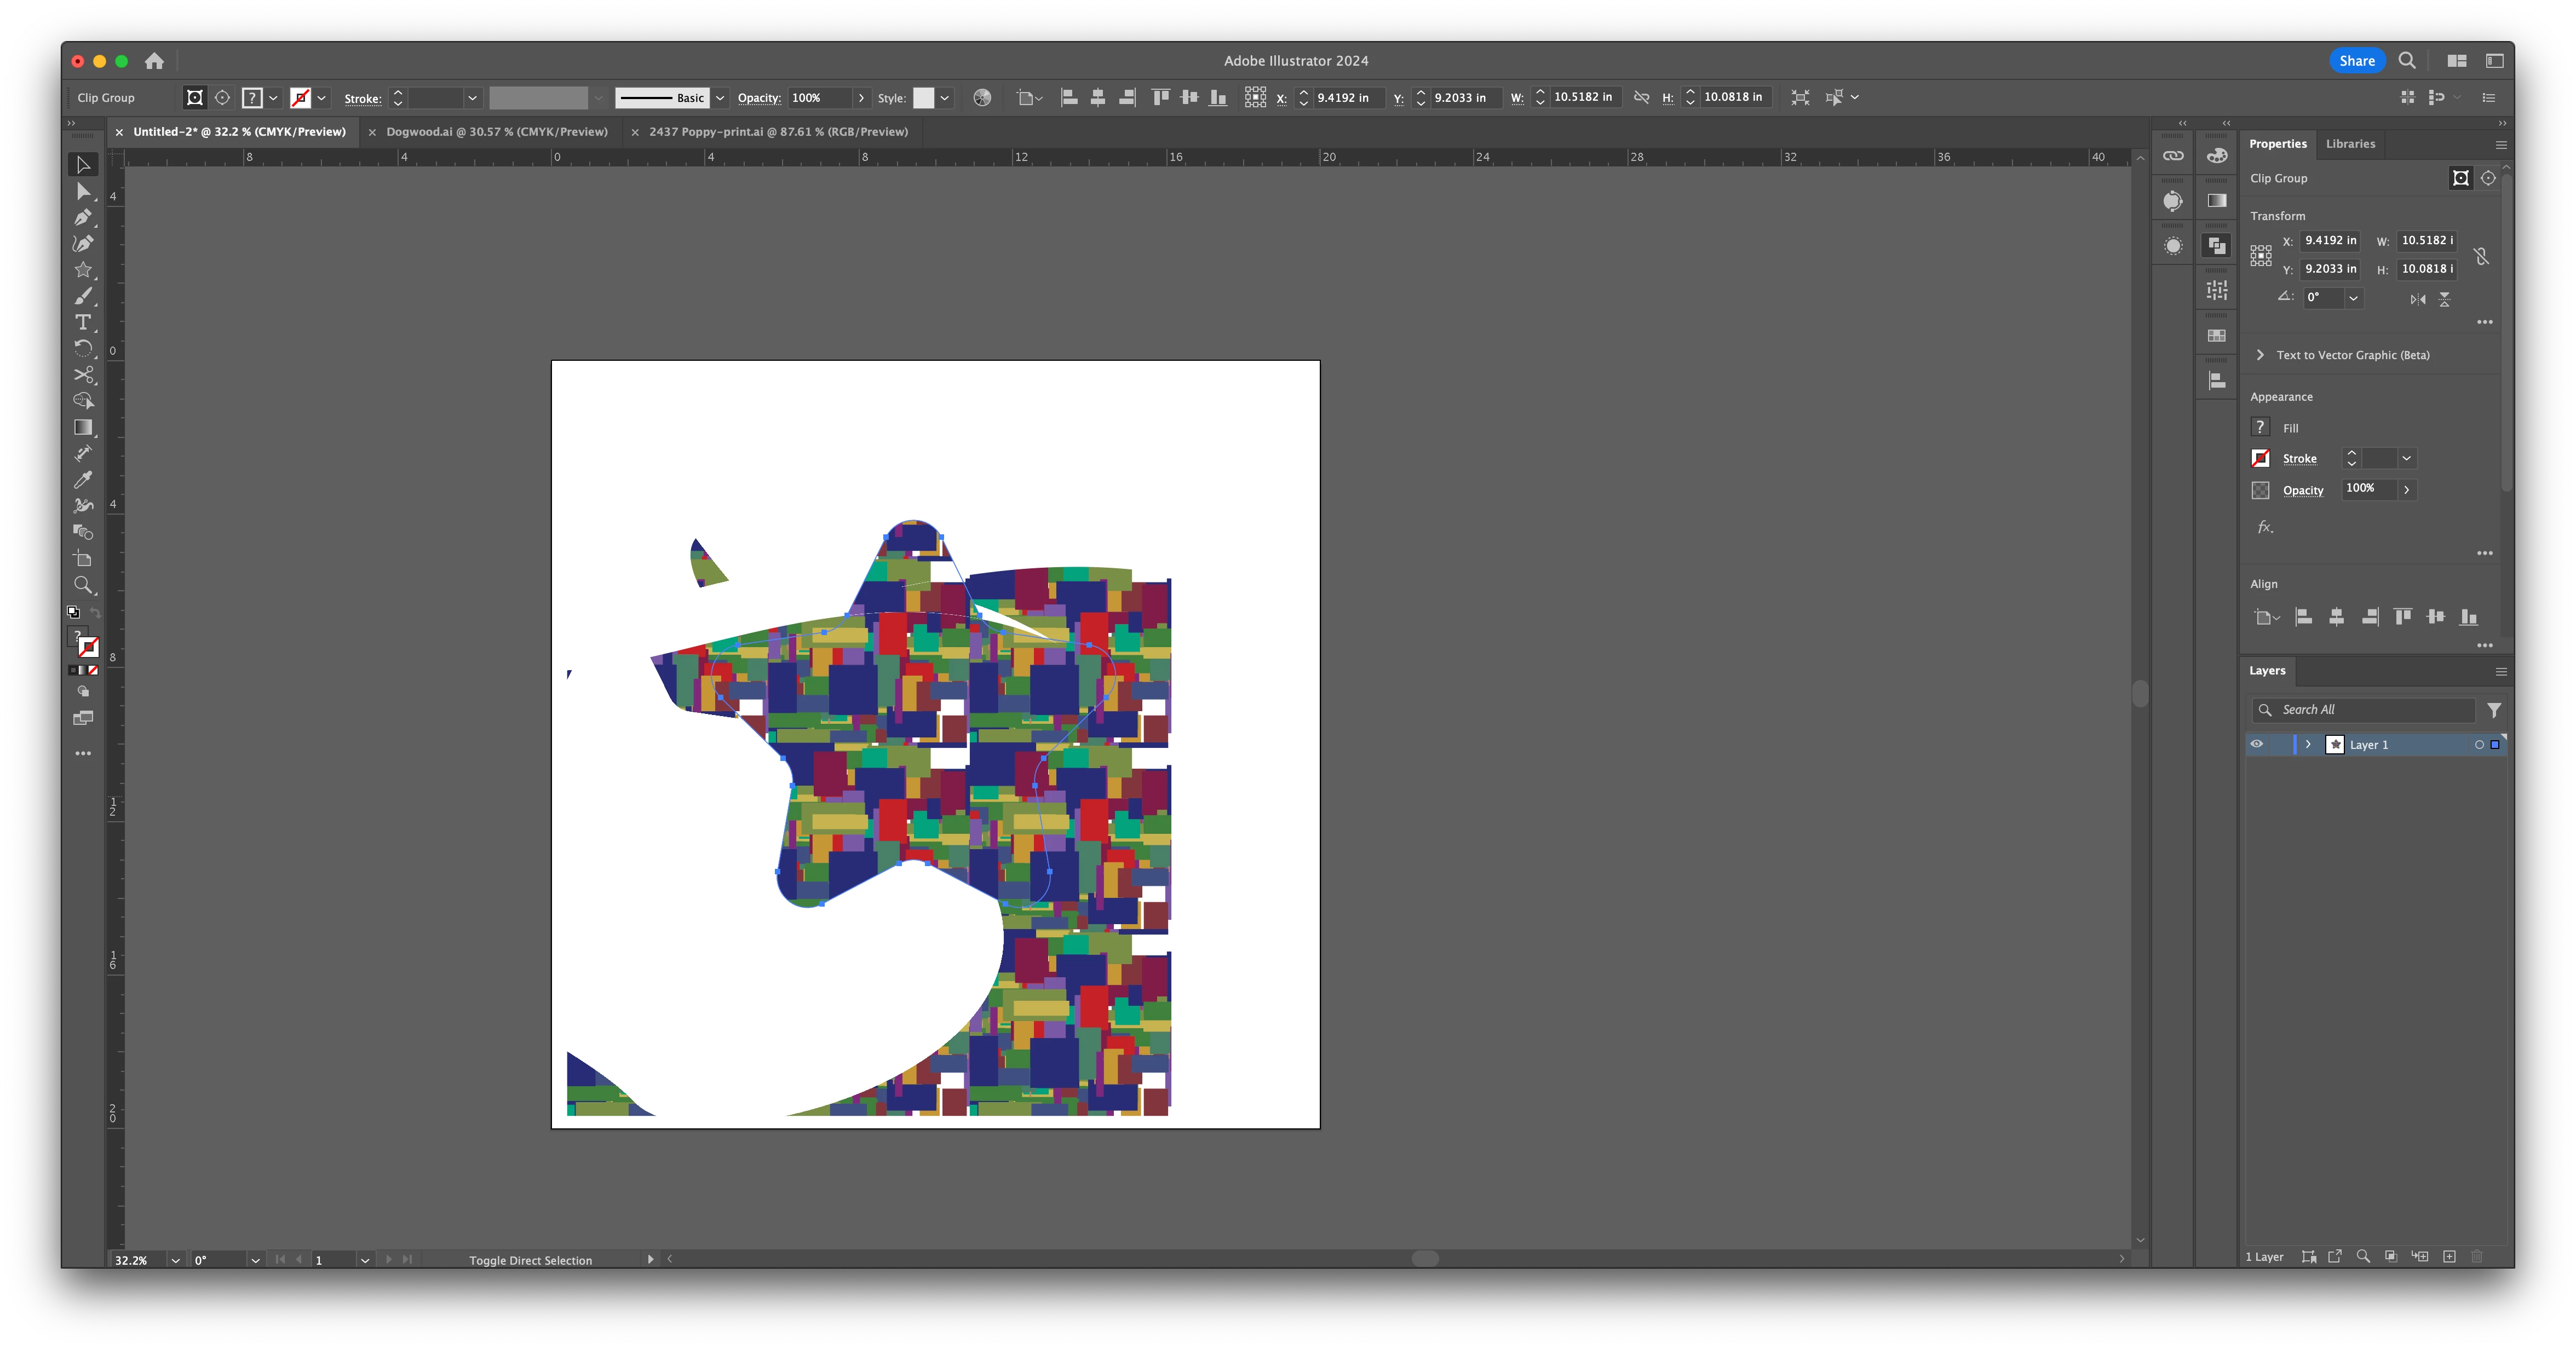Expand Text to Vector Graphic (Beta) section
Screen dimensions: 2576x1349
tap(2260, 355)
